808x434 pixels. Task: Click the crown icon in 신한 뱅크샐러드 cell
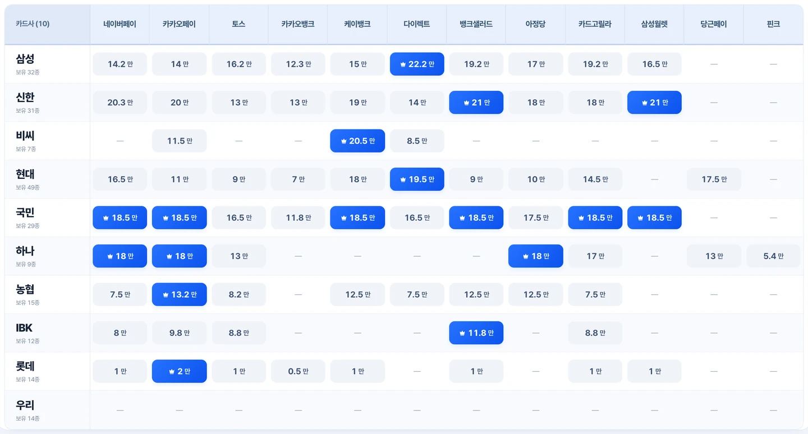coord(466,103)
